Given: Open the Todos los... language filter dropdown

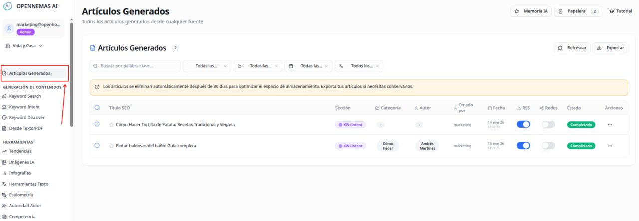Looking at the screenshot, I should [x=359, y=66].
